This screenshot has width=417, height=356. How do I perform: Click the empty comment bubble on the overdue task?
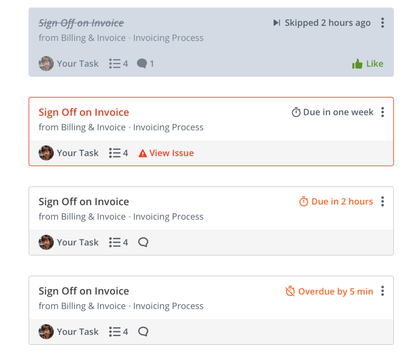143,332
